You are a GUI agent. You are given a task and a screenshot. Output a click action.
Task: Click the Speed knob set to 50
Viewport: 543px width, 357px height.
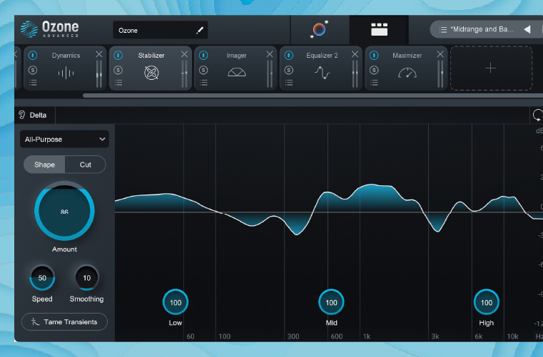[x=42, y=277]
